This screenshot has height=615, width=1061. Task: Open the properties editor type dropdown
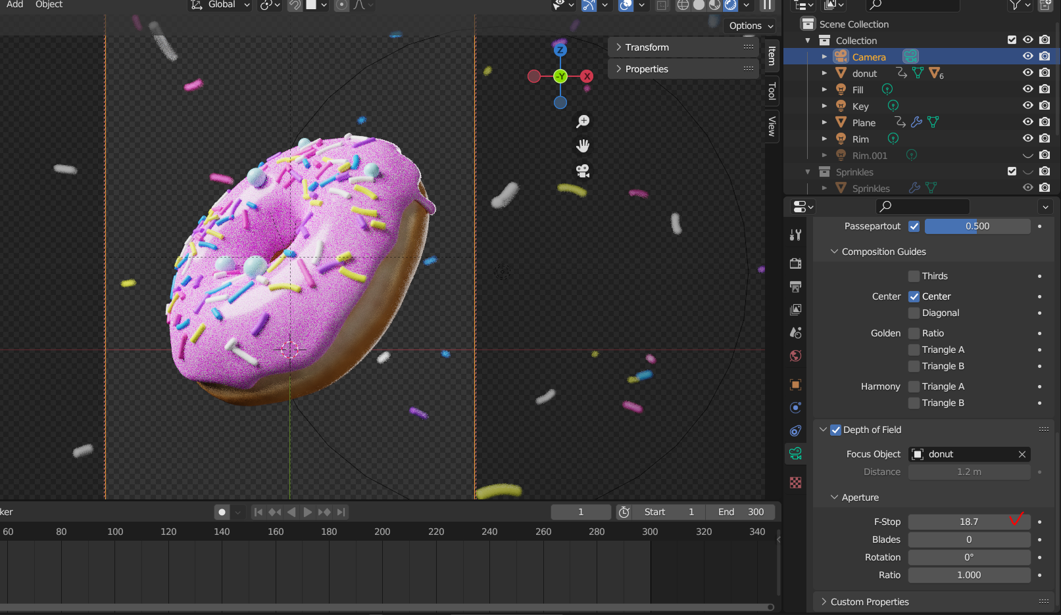[803, 206]
